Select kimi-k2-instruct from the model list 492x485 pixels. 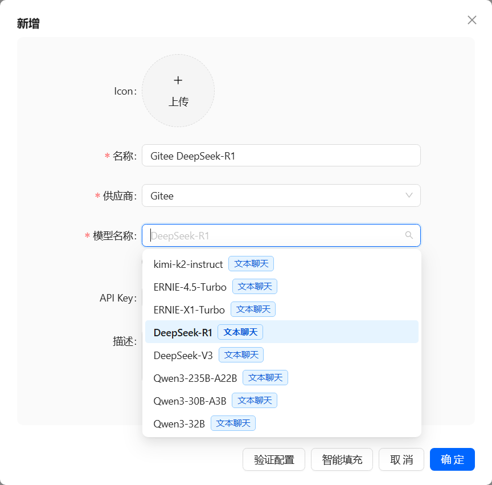click(x=188, y=264)
